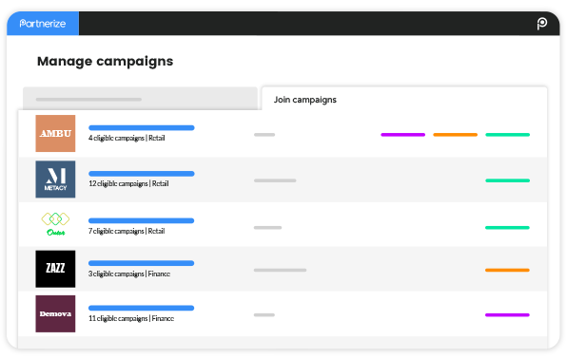
Task: Switch to the grey inactive tab
Action: pyautogui.click(x=140, y=99)
